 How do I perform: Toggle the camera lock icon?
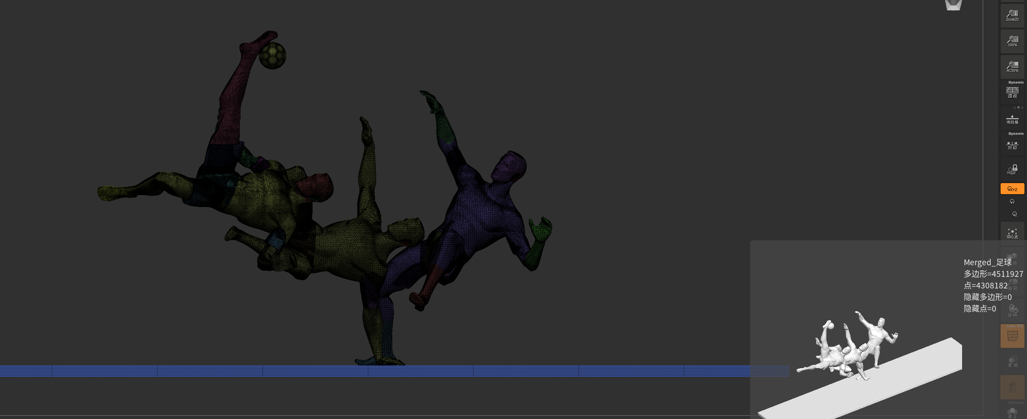[1012, 169]
